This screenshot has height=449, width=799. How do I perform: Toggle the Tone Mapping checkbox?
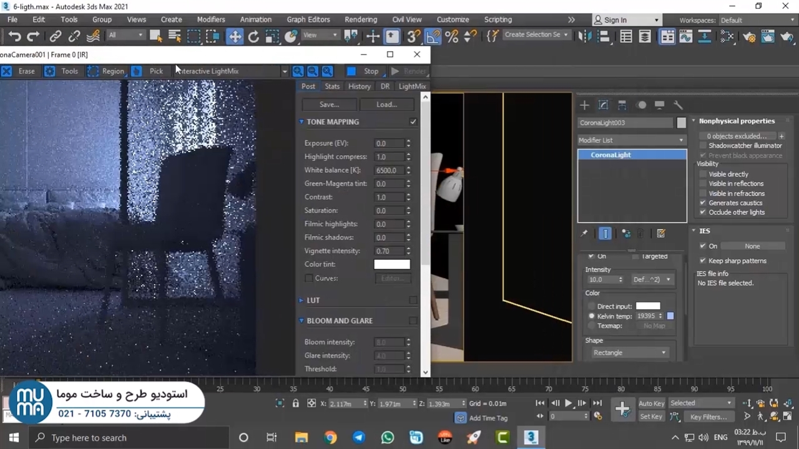click(413, 122)
